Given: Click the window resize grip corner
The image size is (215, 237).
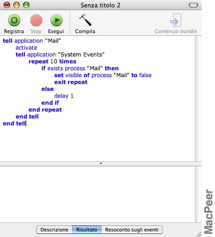Looking at the screenshot, I should [199, 234].
